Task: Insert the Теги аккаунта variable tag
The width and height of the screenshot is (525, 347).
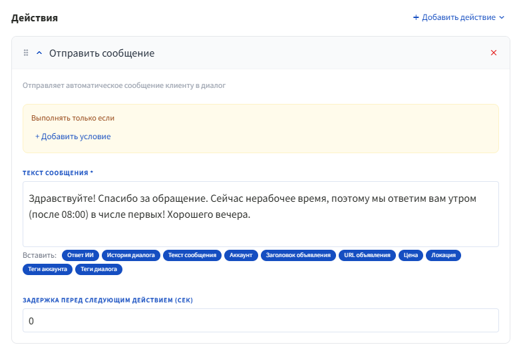Action: tap(47, 269)
